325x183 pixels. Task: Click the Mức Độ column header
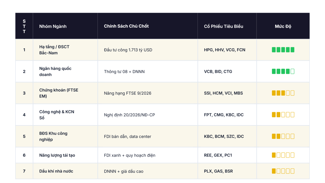tap(283, 26)
